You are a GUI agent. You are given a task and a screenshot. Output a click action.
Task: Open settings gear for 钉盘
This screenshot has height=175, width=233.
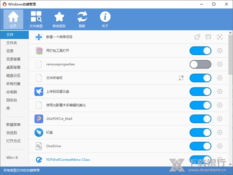[220, 132]
